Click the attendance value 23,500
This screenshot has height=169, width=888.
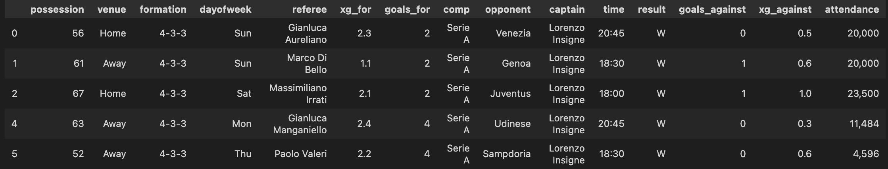[863, 94]
